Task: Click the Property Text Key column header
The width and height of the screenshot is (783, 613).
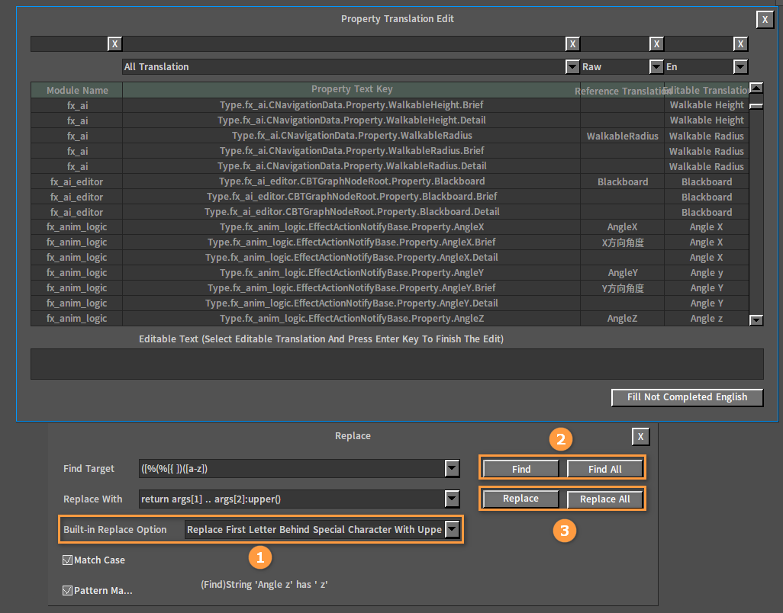Action: pyautogui.click(x=352, y=89)
